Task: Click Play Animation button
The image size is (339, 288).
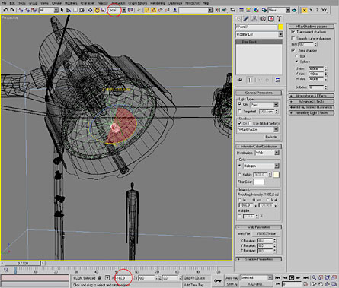Action: point(292,278)
